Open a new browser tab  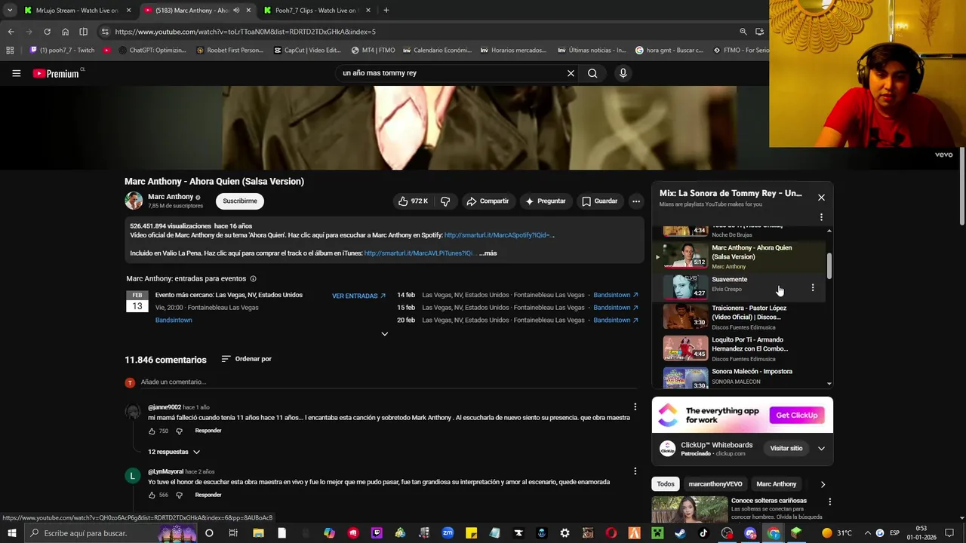(x=386, y=11)
